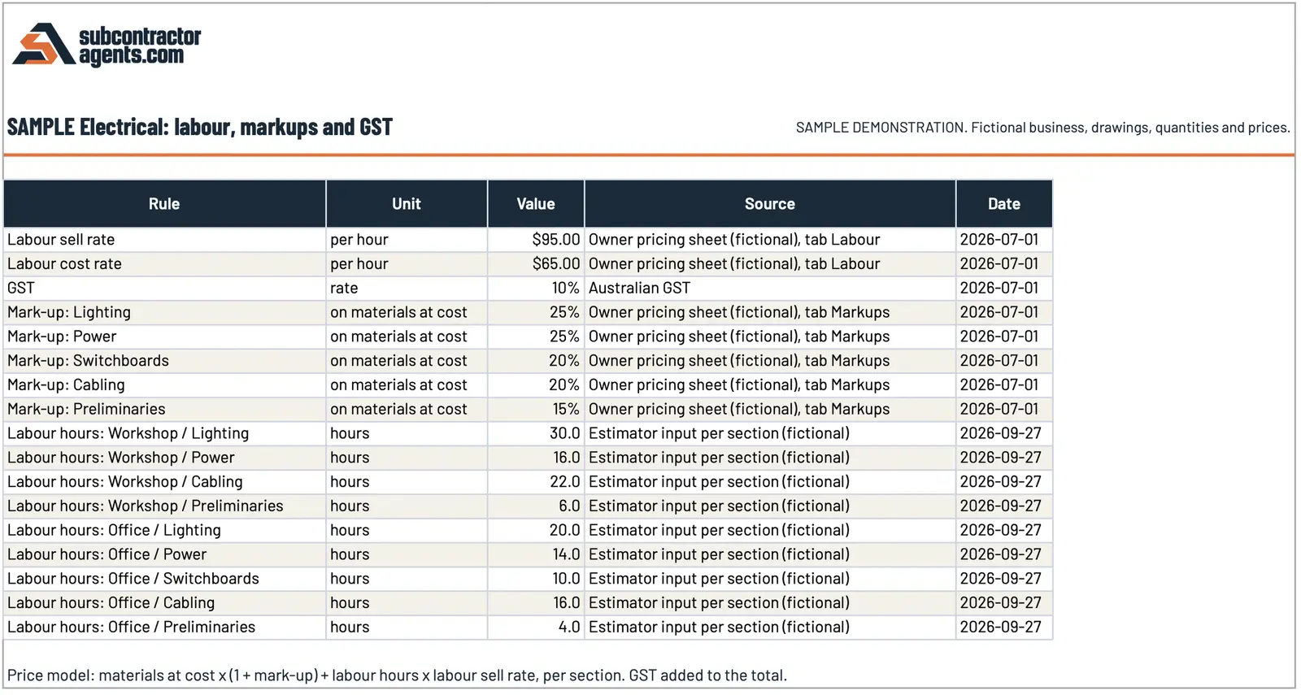Click 'Labour hours: Workshop / Preliminaries' cell
The width and height of the screenshot is (1301, 695).
[x=164, y=506]
